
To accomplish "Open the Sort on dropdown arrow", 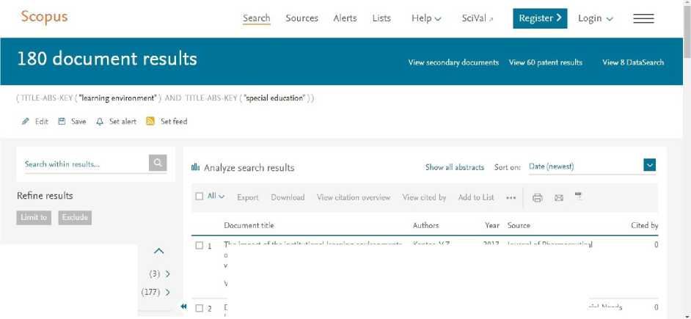I will [649, 166].
